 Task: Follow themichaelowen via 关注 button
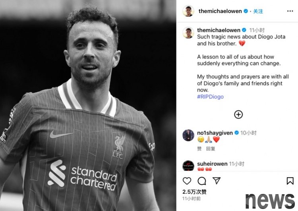258,12
